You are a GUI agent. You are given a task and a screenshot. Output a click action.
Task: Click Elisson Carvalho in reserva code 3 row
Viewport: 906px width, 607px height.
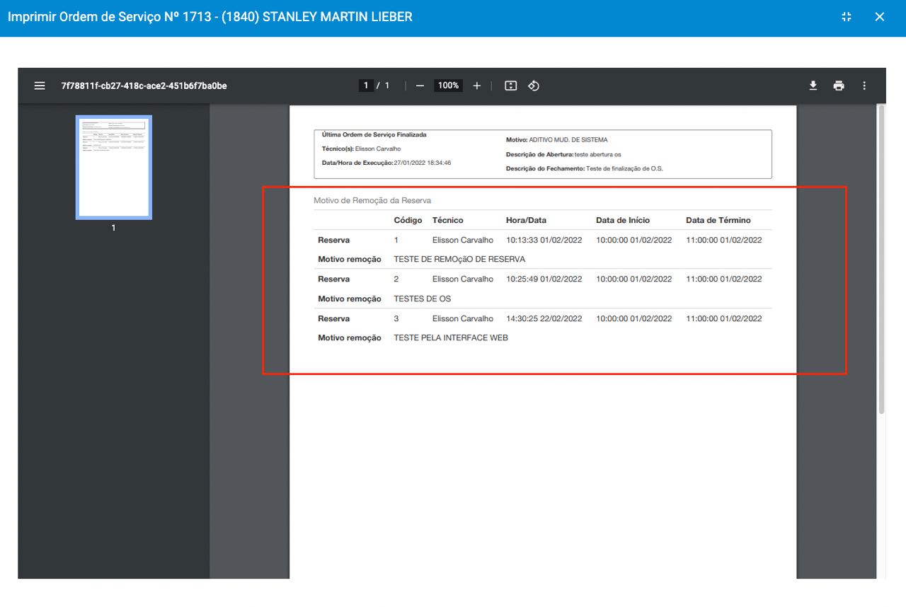click(463, 318)
